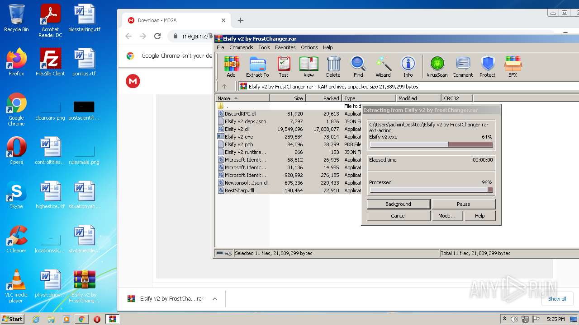Click the Mode... button
Screen dimensions: 579x325
click(447, 216)
